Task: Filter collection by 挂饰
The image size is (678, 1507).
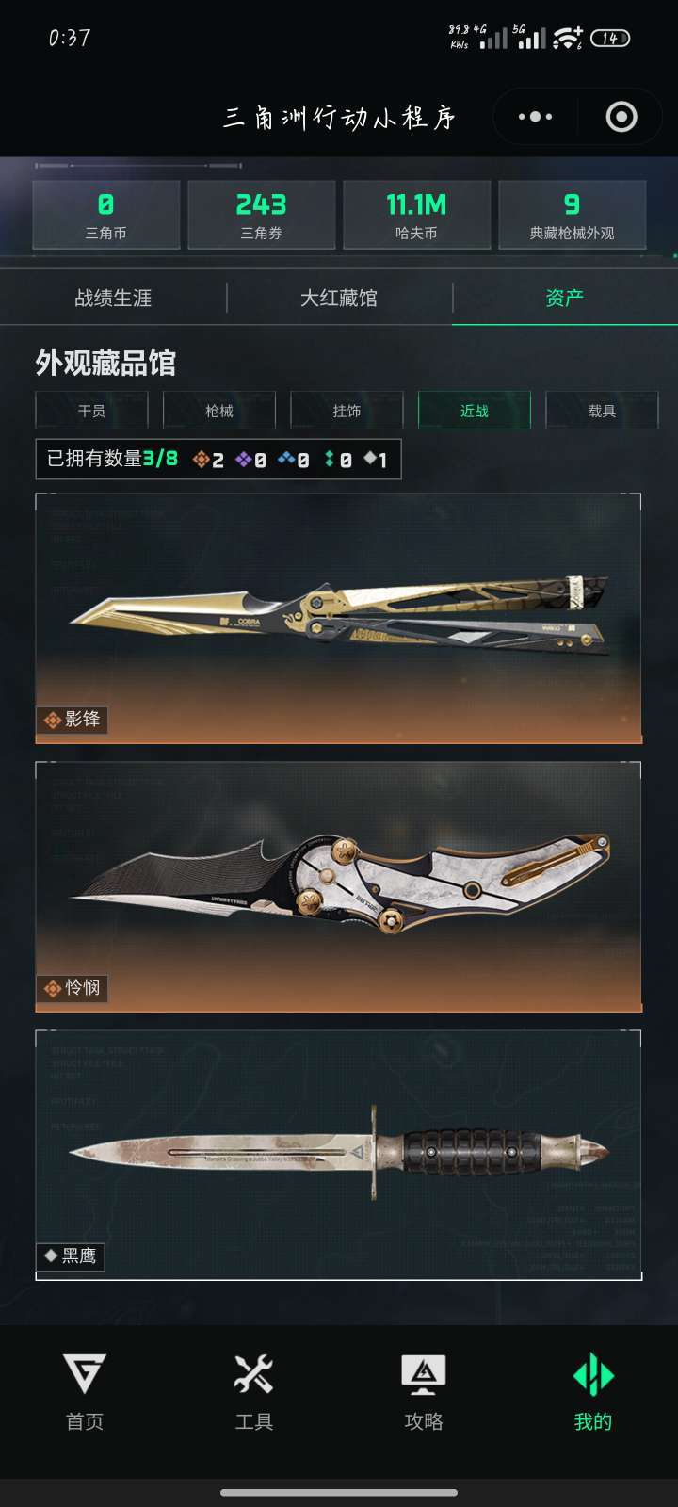Action: (347, 411)
